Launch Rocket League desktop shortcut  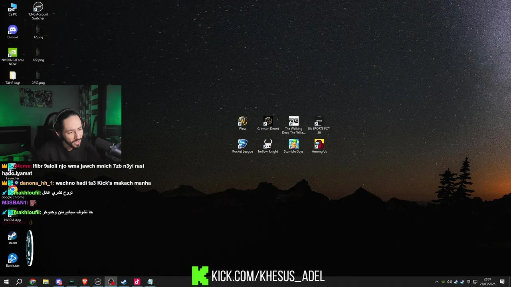pyautogui.click(x=243, y=146)
